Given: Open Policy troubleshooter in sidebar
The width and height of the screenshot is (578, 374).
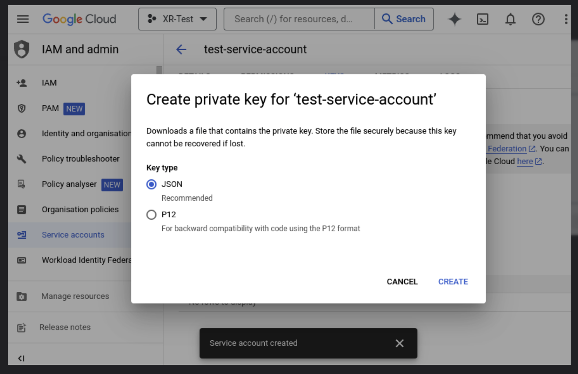Looking at the screenshot, I should pos(81,159).
